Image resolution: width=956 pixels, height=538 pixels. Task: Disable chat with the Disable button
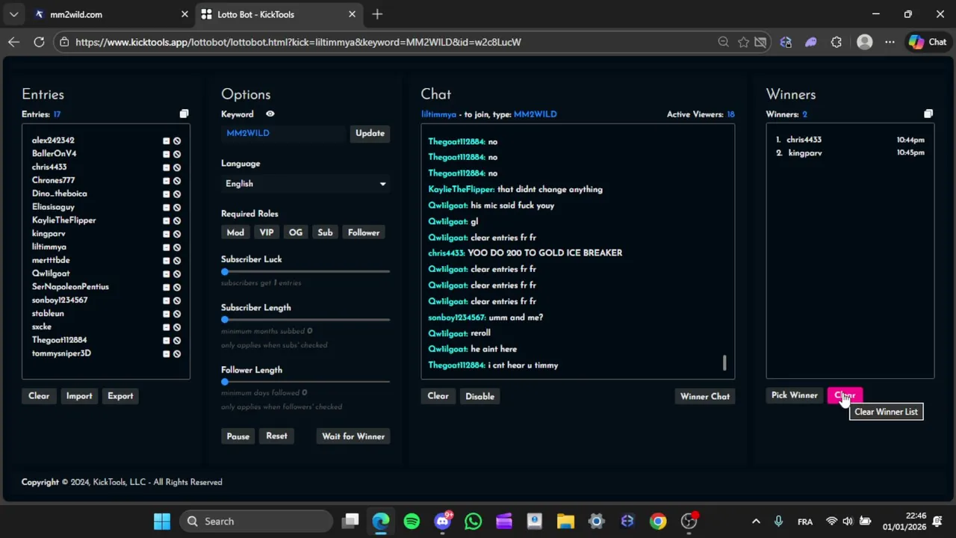click(x=479, y=396)
